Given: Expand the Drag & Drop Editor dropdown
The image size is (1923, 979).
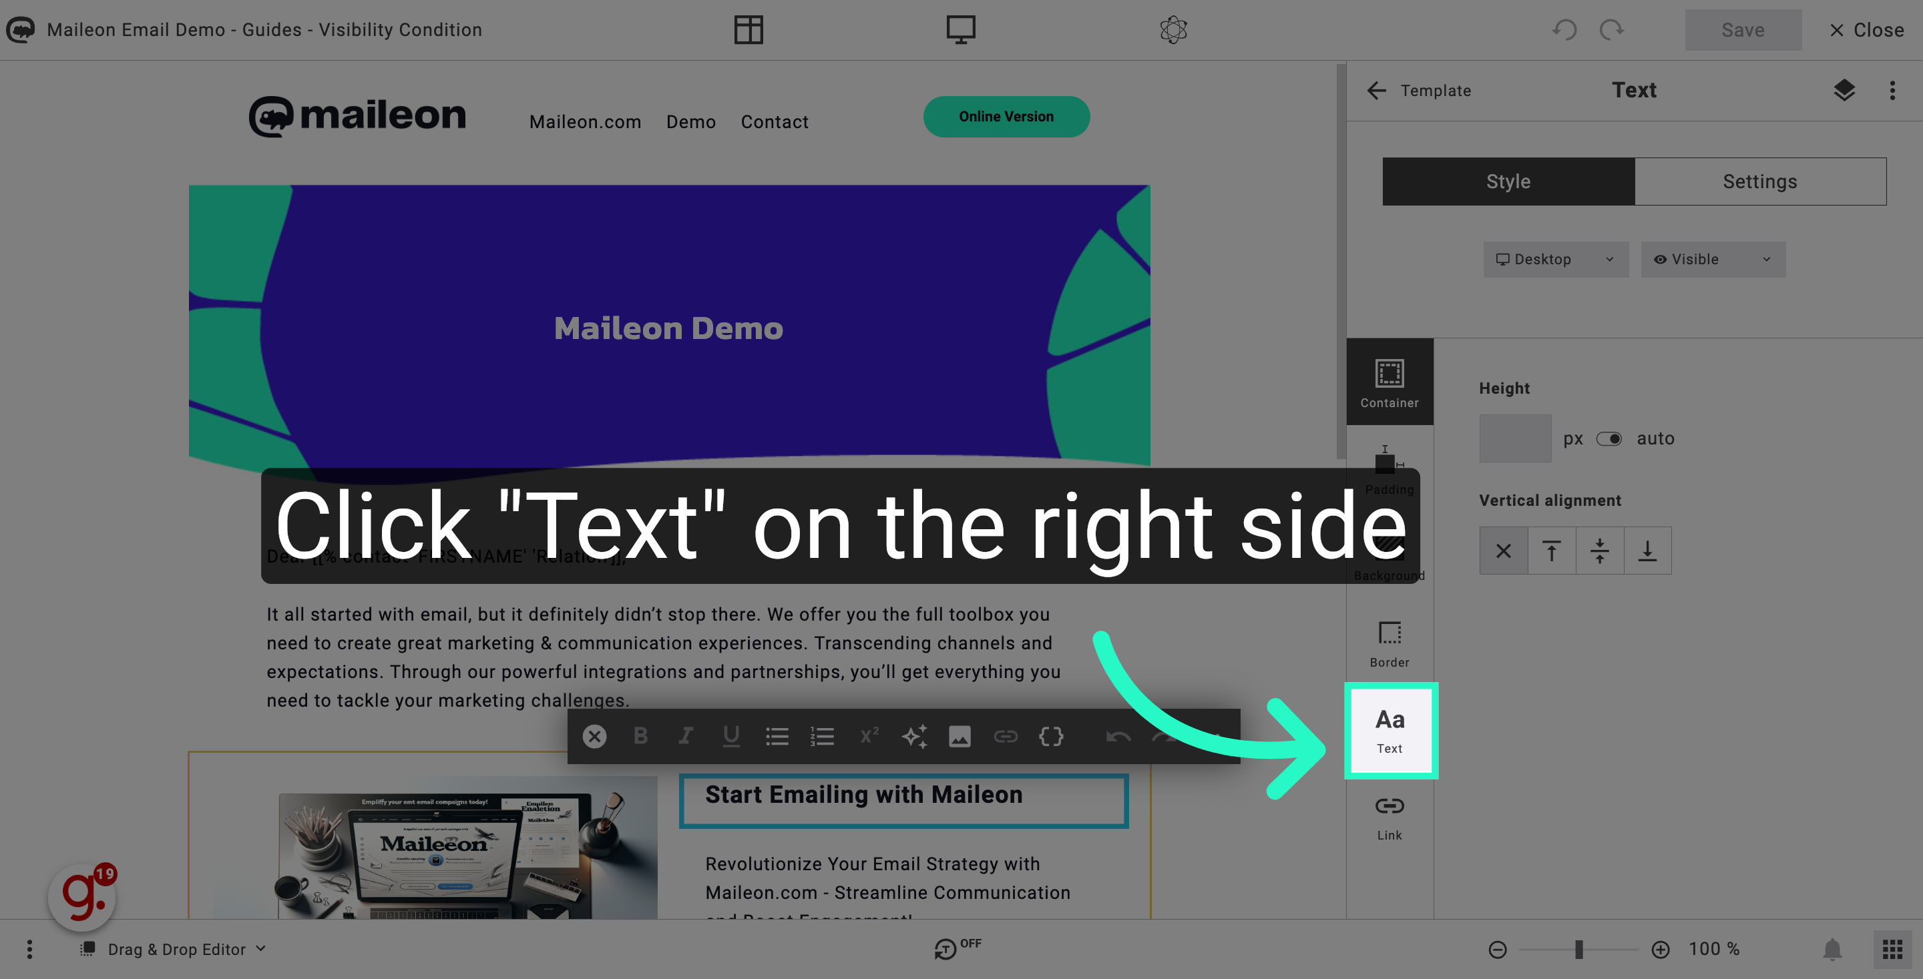Looking at the screenshot, I should point(173,949).
